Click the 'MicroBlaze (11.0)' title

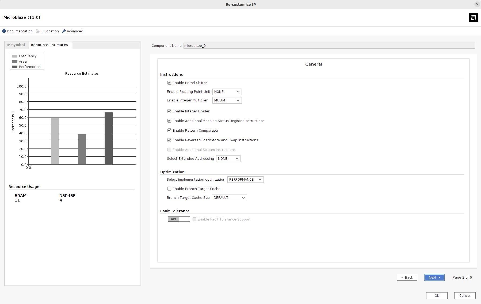tap(22, 17)
